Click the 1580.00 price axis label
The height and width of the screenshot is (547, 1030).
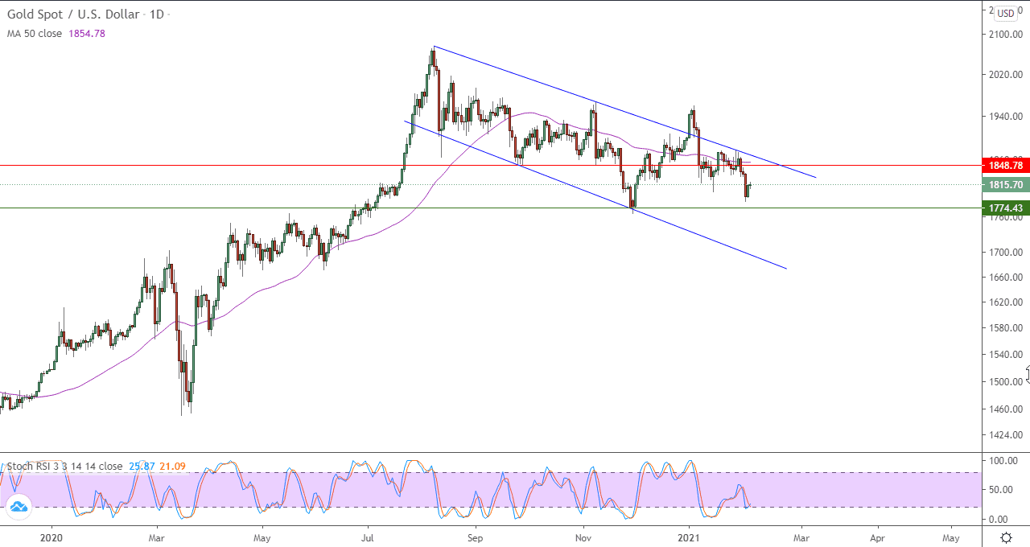(x=1006, y=328)
